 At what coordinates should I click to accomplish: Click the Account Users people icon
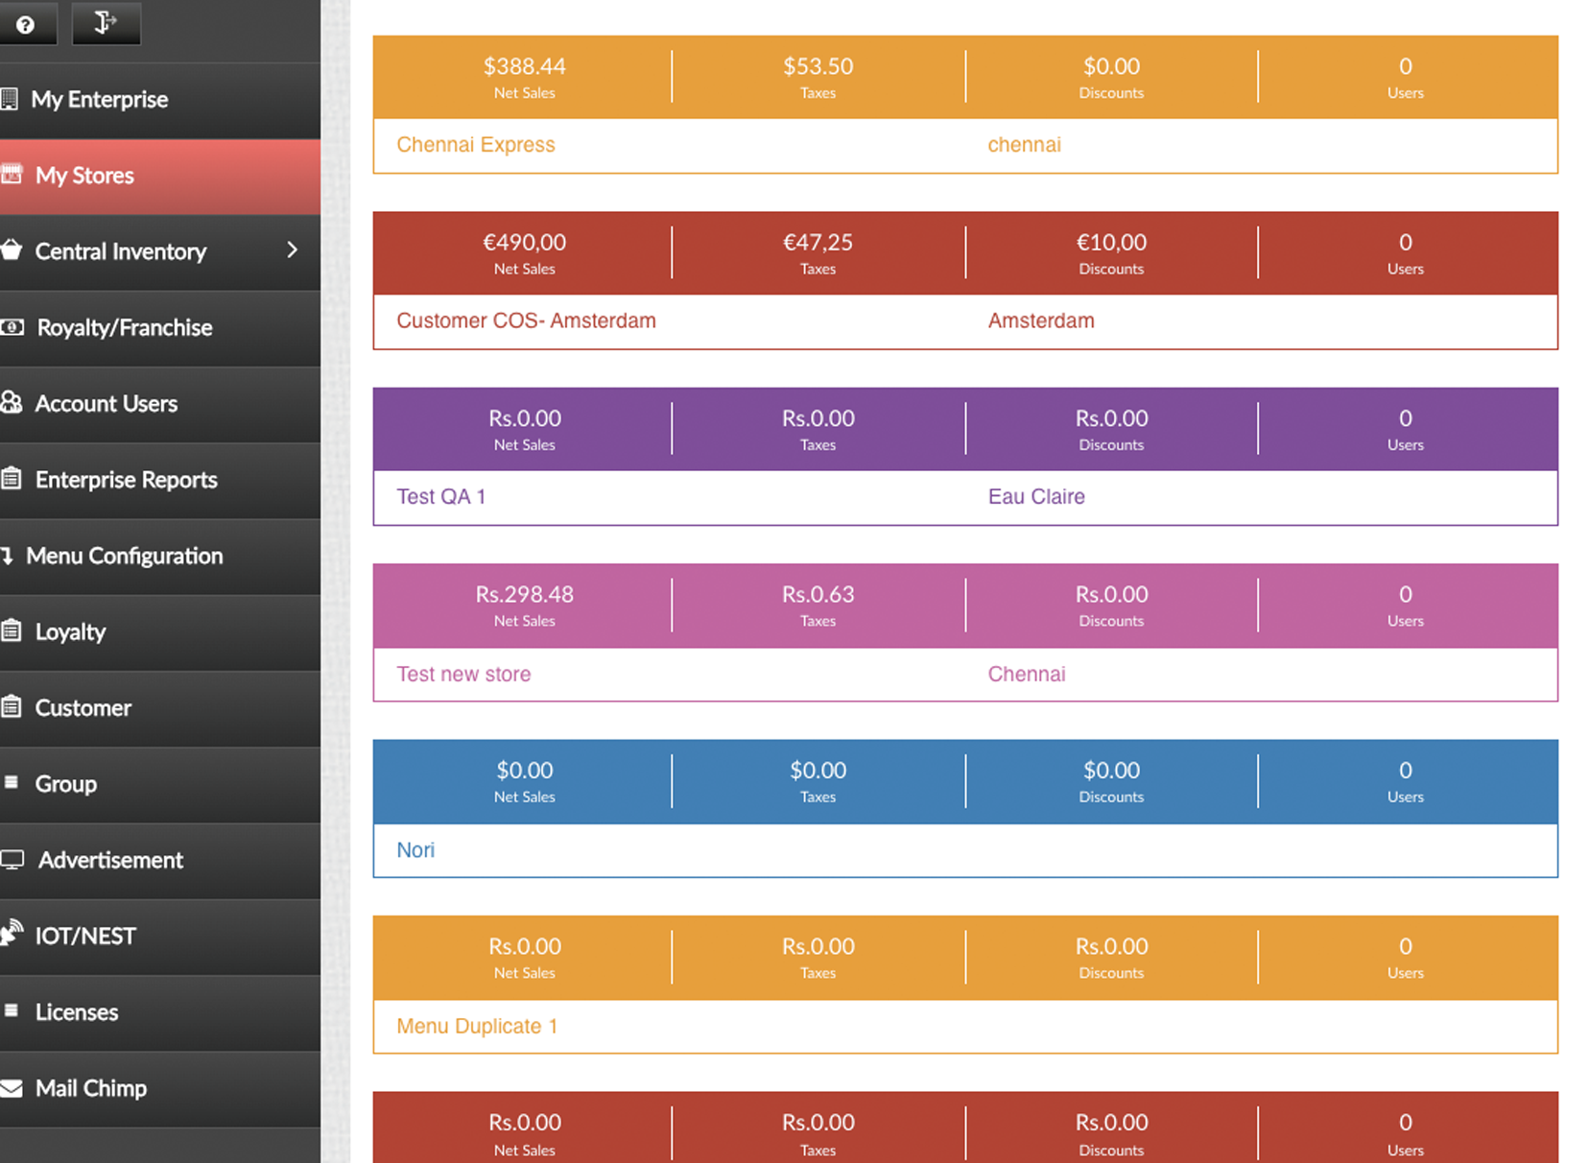(11, 403)
